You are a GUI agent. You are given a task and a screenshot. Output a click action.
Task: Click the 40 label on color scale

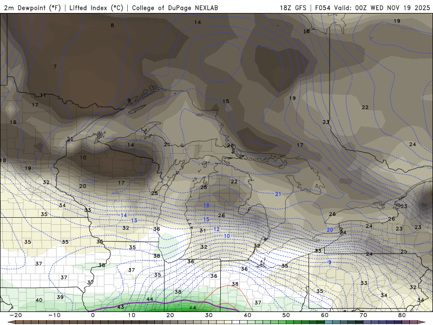coord(247,315)
